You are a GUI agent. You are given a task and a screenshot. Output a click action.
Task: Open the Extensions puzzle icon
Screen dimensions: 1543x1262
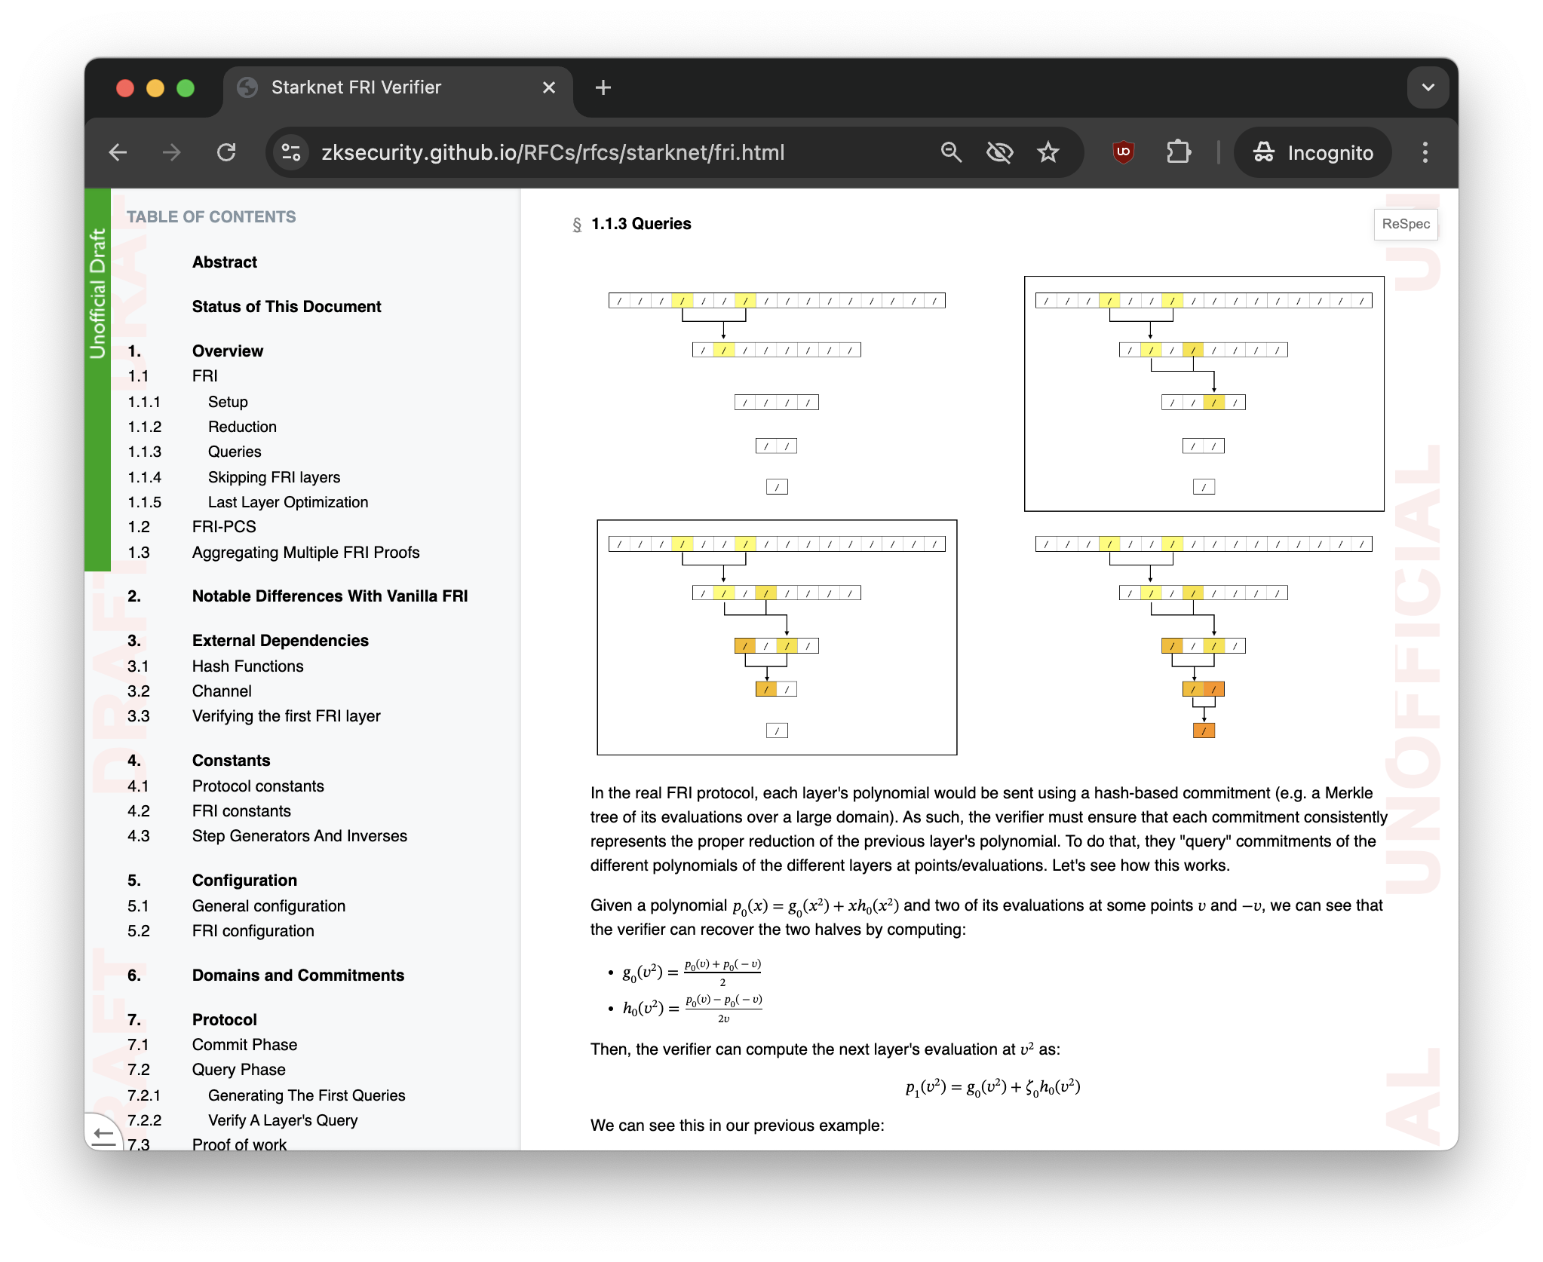click(x=1178, y=153)
